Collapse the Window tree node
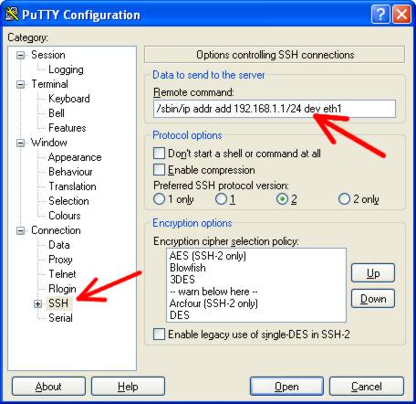This screenshot has width=416, height=404. coord(21,143)
